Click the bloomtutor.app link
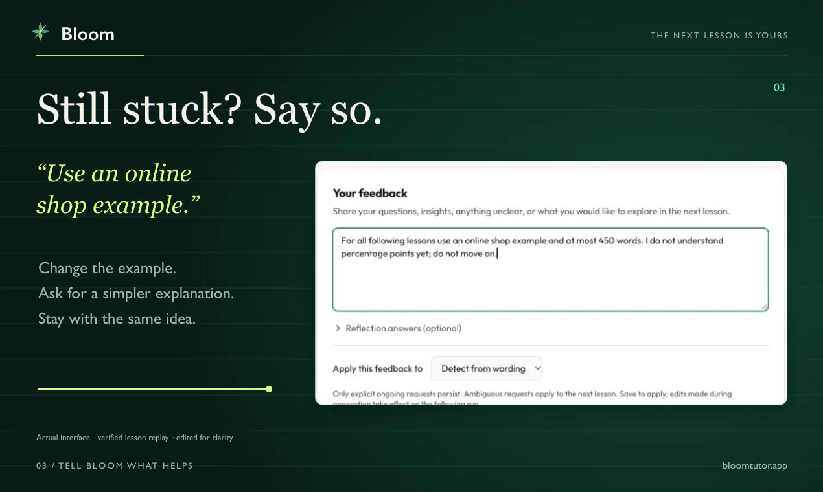This screenshot has height=492, width=823. (755, 465)
